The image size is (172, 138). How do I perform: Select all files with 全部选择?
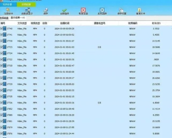point(64,12)
